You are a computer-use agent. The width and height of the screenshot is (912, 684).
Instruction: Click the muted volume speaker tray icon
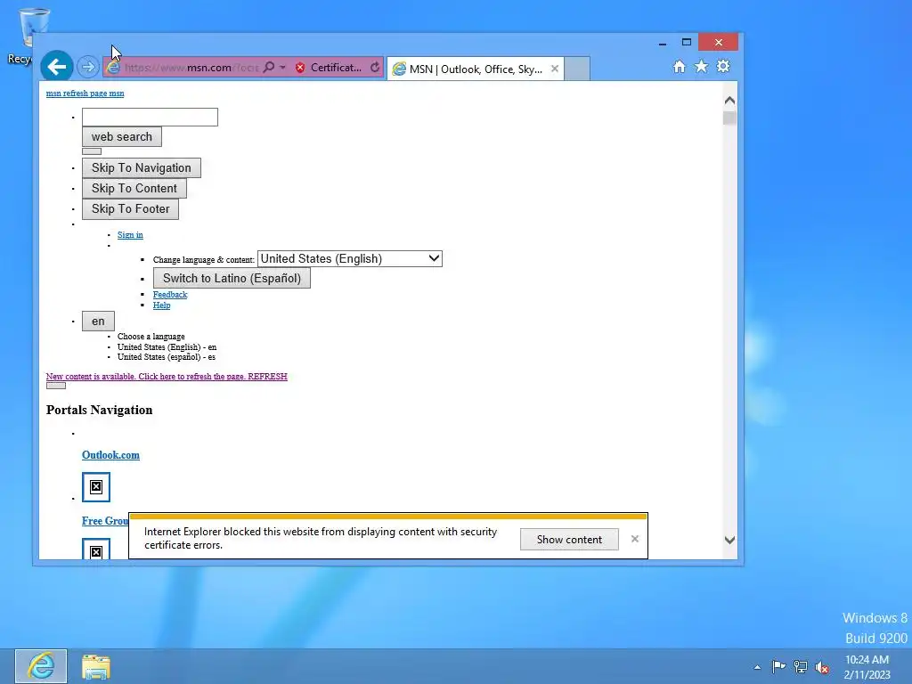pyautogui.click(x=822, y=667)
